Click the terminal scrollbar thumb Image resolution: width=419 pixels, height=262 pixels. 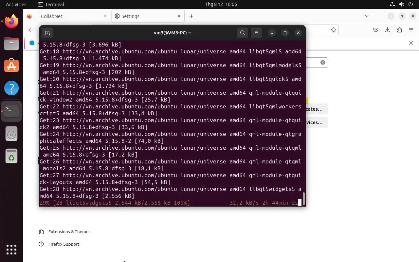tap(304, 198)
